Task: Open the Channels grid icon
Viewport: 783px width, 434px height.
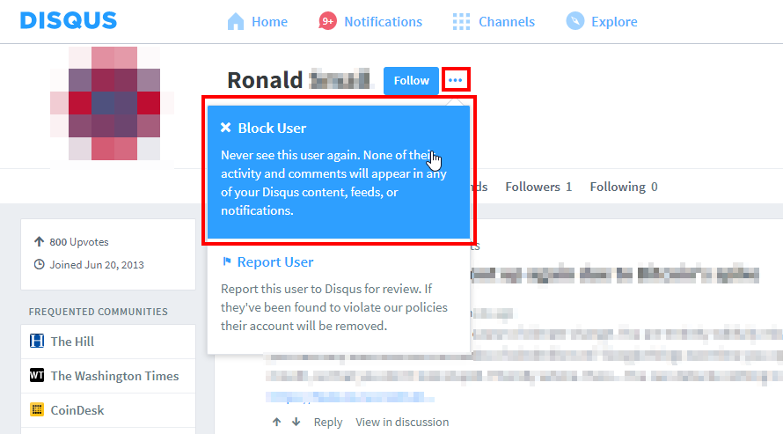Action: (x=461, y=21)
